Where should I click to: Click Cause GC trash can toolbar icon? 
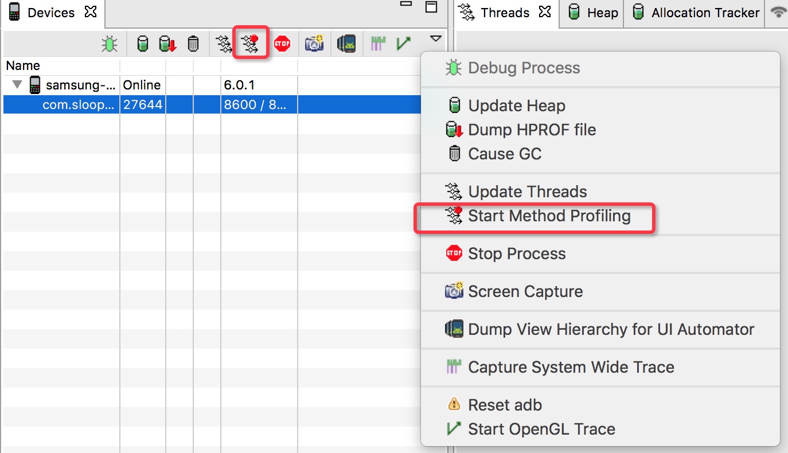pos(194,44)
